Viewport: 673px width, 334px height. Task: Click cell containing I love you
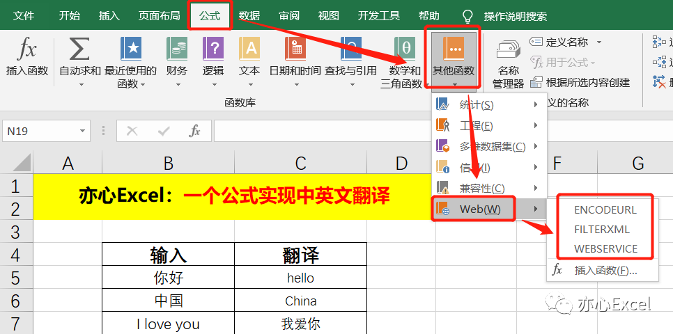click(x=169, y=324)
